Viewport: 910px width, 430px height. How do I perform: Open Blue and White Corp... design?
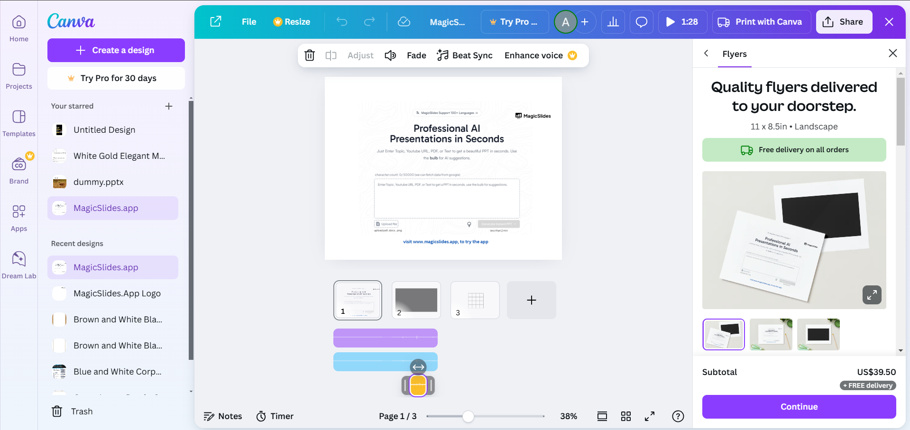(113, 372)
